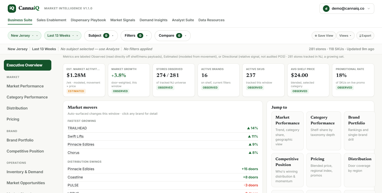Open the Last 13 Weeks period dropdown
Screen dimensions: 382x193
pyautogui.click(x=63, y=36)
